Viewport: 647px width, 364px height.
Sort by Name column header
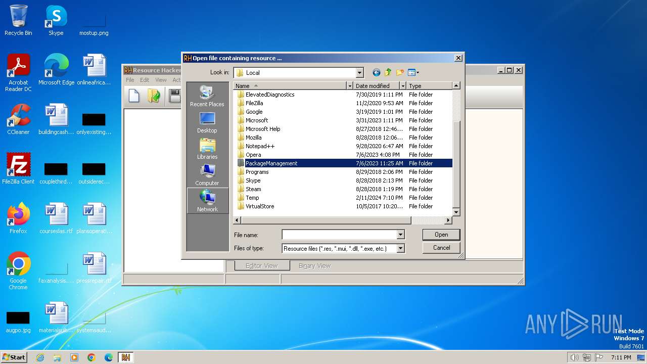point(290,86)
